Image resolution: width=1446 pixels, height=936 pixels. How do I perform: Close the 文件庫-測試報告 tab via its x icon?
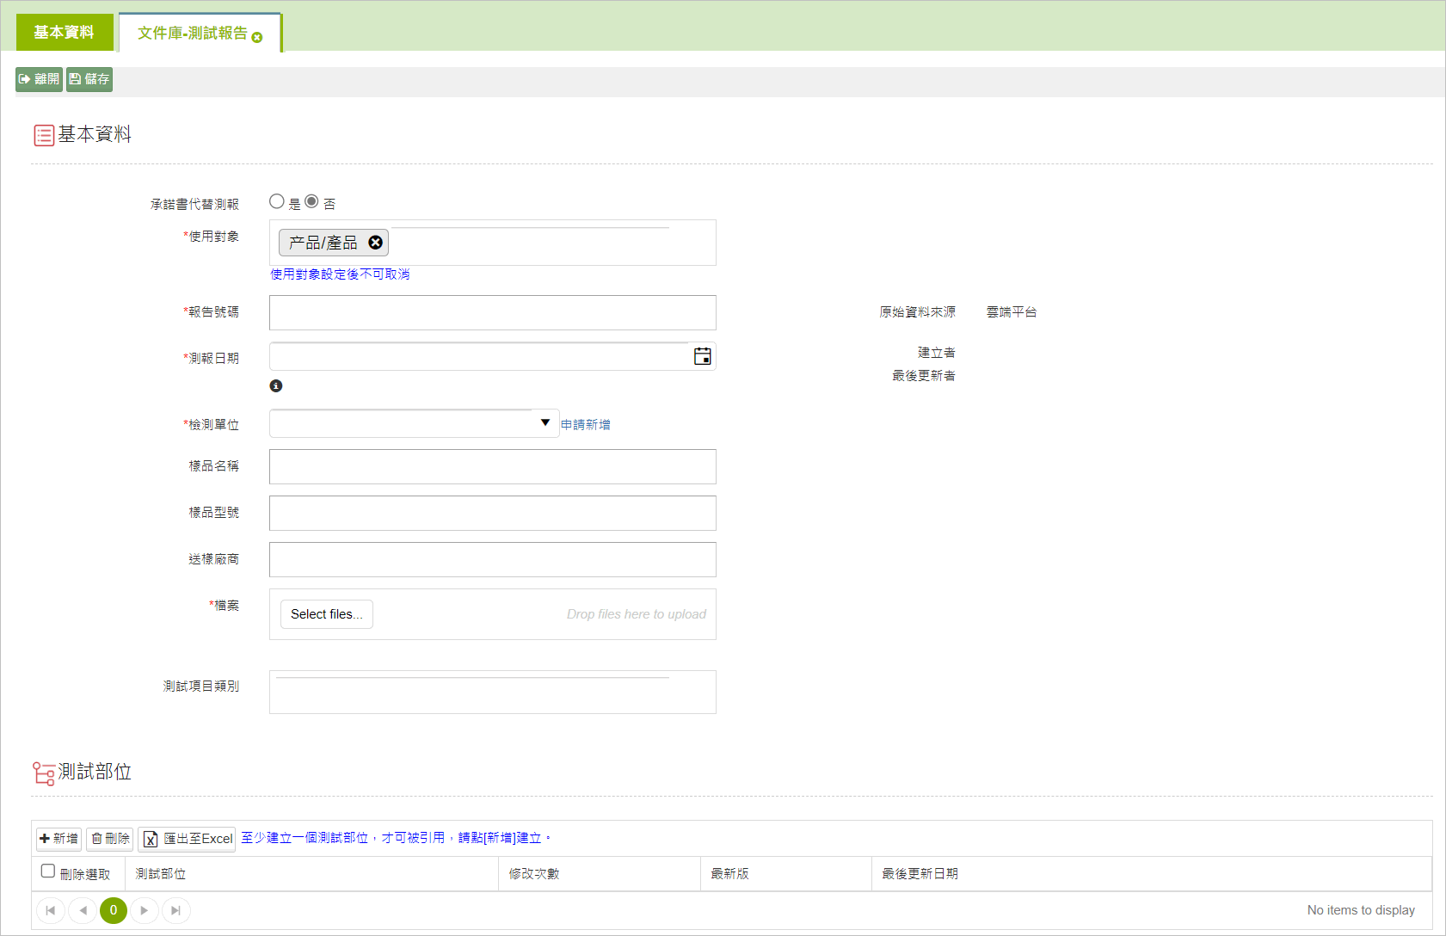[x=257, y=37]
